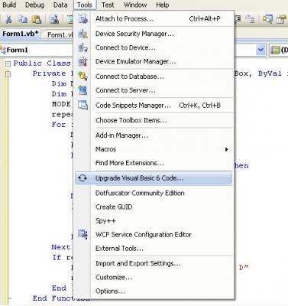Screen dimensions: 288x306
Task: Open Add-in Manager menu item
Action: 154,135
